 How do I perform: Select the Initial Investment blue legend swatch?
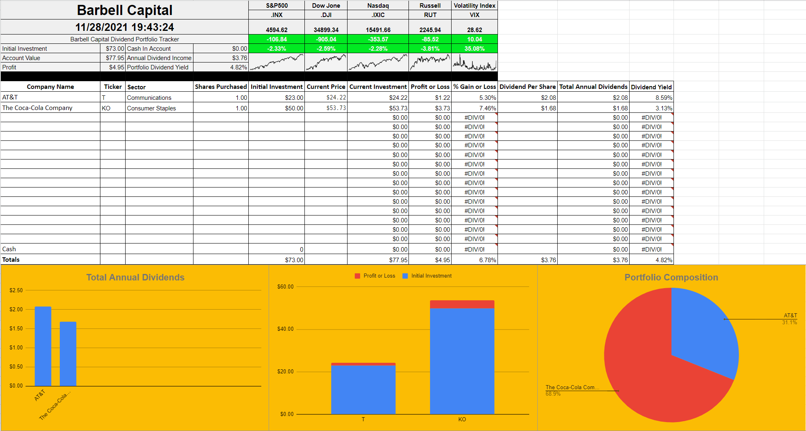tap(405, 276)
